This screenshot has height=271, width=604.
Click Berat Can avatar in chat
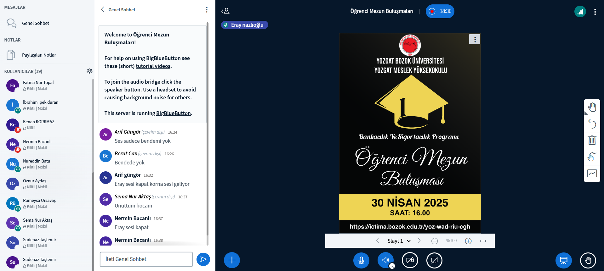click(105, 156)
